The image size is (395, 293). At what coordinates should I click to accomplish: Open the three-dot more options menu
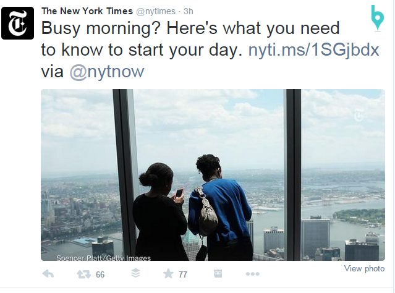pyautogui.click(x=252, y=274)
